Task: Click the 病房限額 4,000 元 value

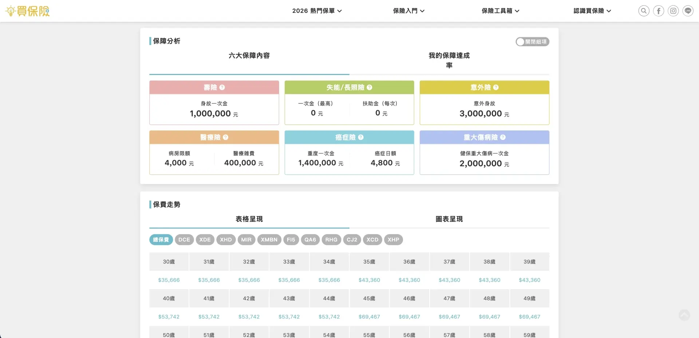Action: (179, 163)
